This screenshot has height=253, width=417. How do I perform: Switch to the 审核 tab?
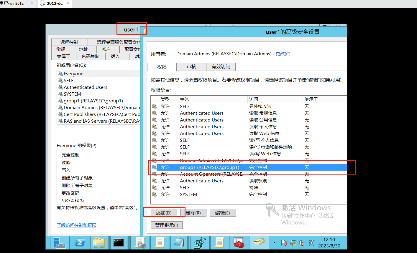pyautogui.click(x=191, y=67)
